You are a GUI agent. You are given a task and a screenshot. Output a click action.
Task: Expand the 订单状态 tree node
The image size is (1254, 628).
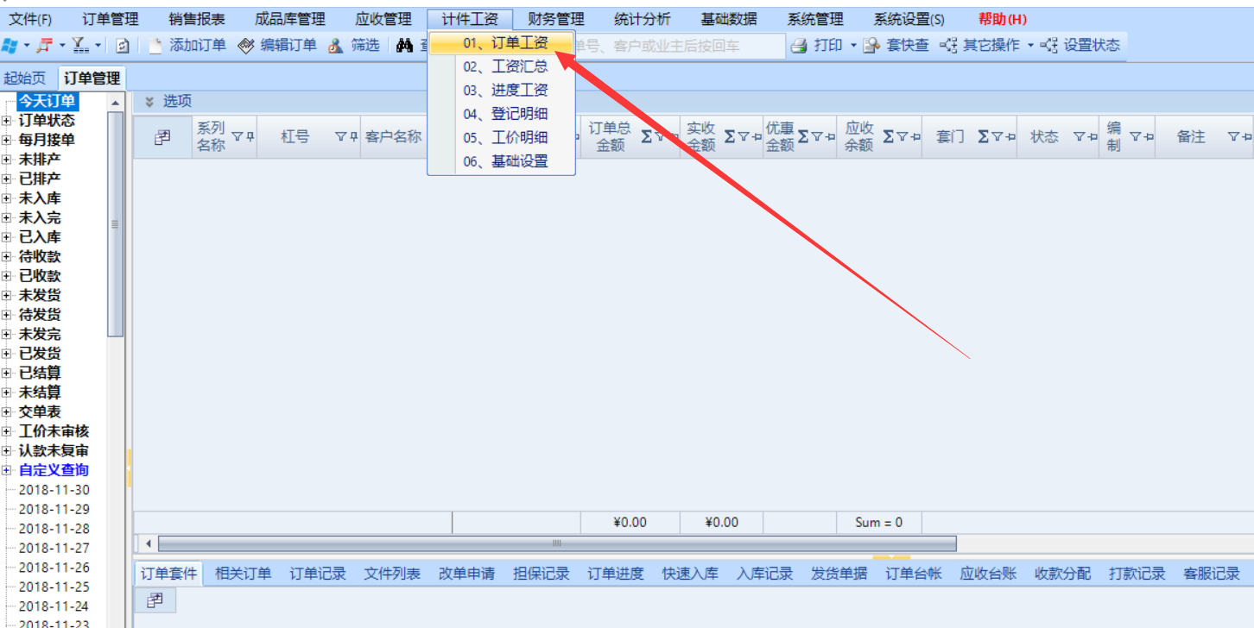click(7, 121)
